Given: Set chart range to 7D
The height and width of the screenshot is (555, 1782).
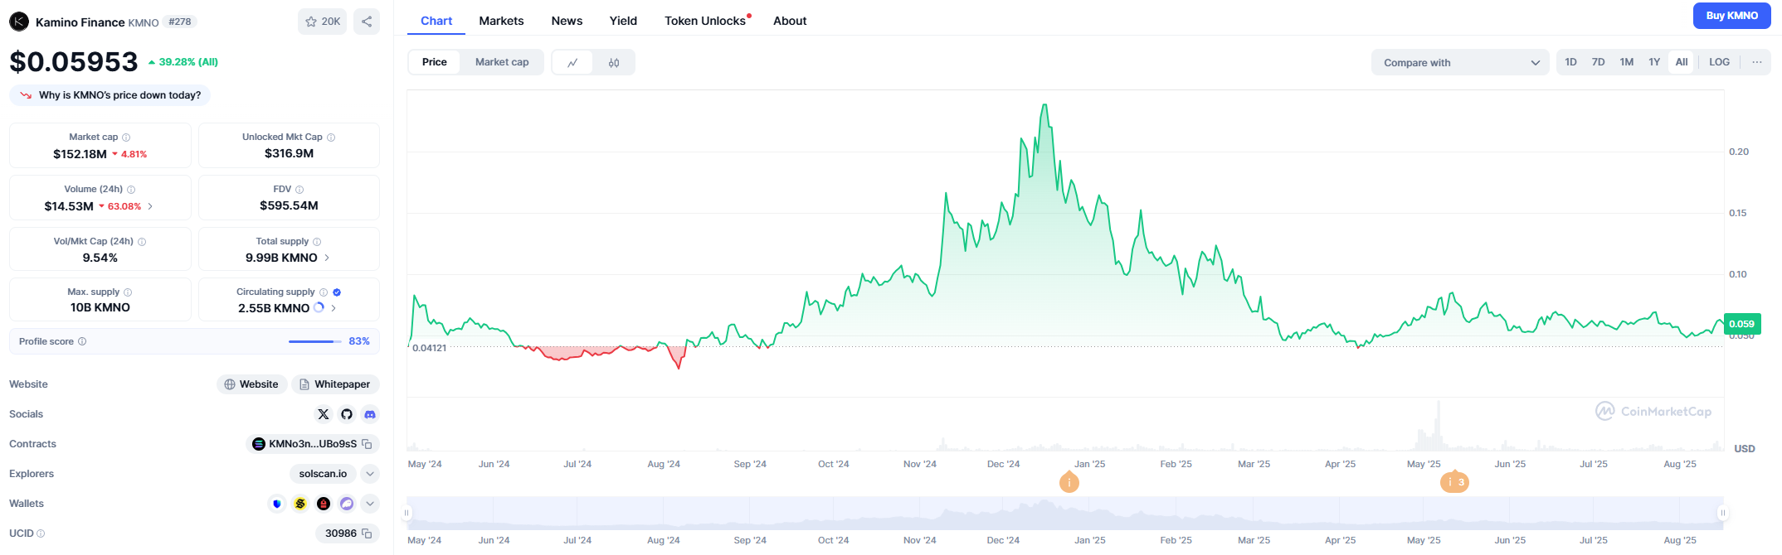Looking at the screenshot, I should [x=1598, y=62].
